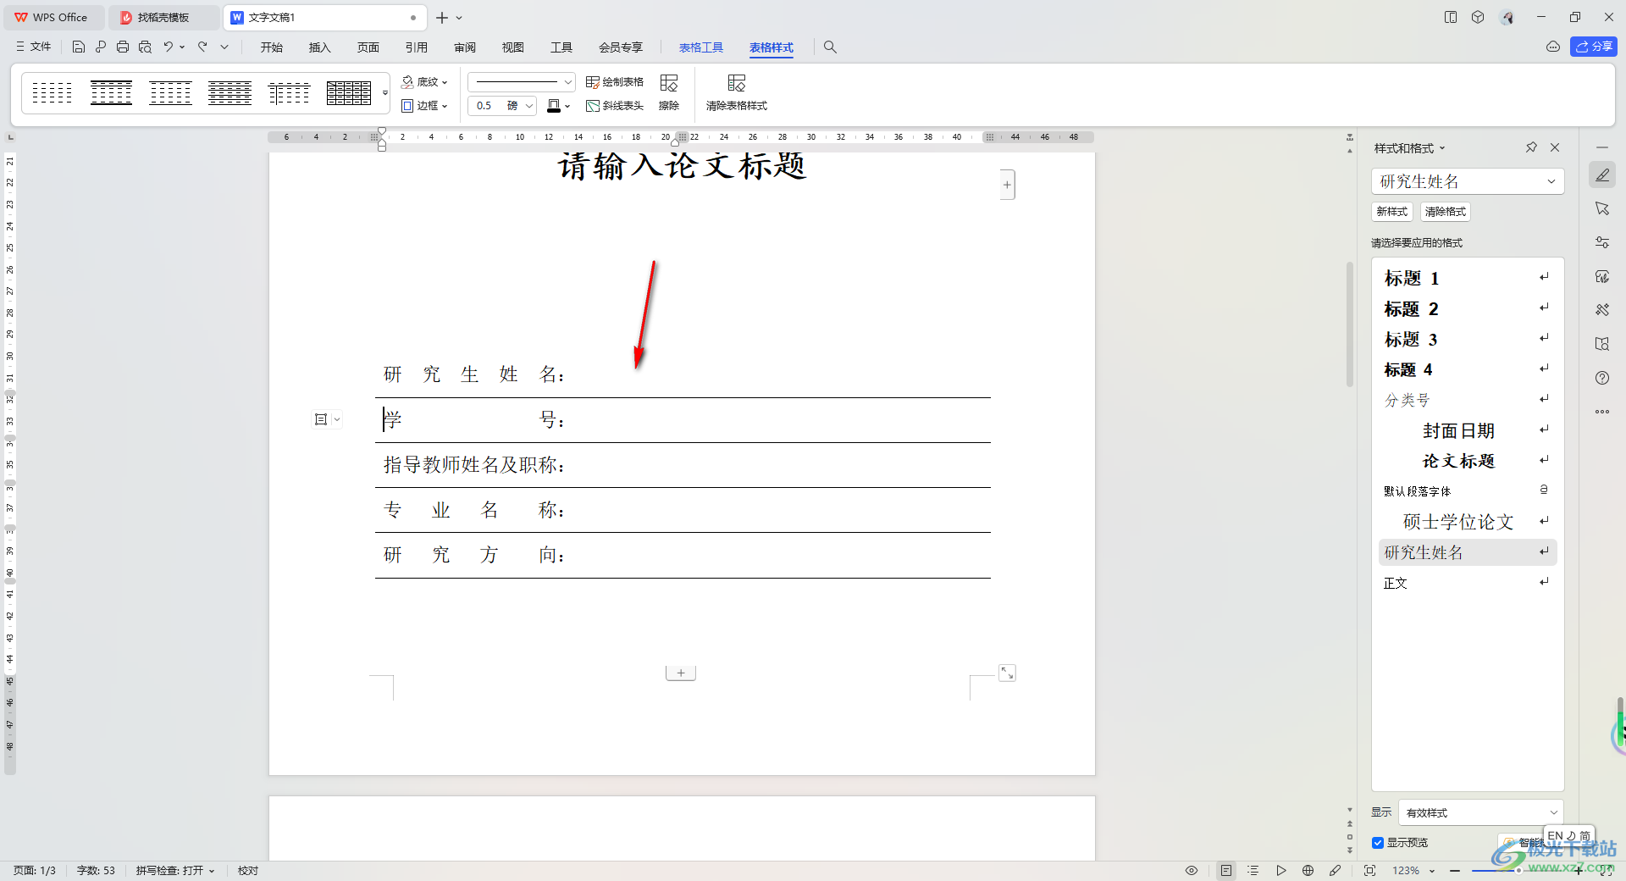Toggle eye protection mode in status bar
This screenshot has width=1626, height=881.
coord(1192,871)
